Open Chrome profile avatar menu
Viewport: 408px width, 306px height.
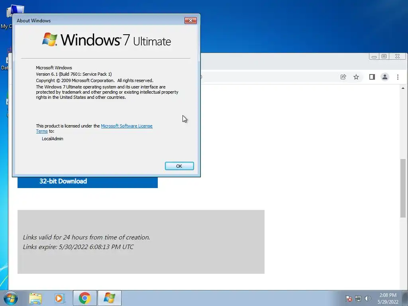385,77
